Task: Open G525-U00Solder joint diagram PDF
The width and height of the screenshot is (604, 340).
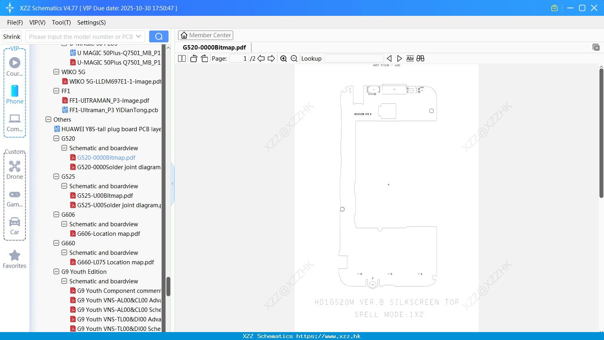Action: [x=115, y=205]
